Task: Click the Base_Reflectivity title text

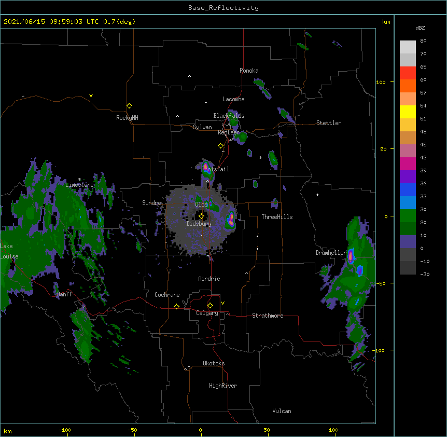Action: click(223, 8)
